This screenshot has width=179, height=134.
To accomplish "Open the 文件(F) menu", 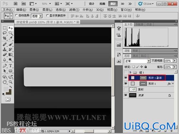I will point(7,10).
